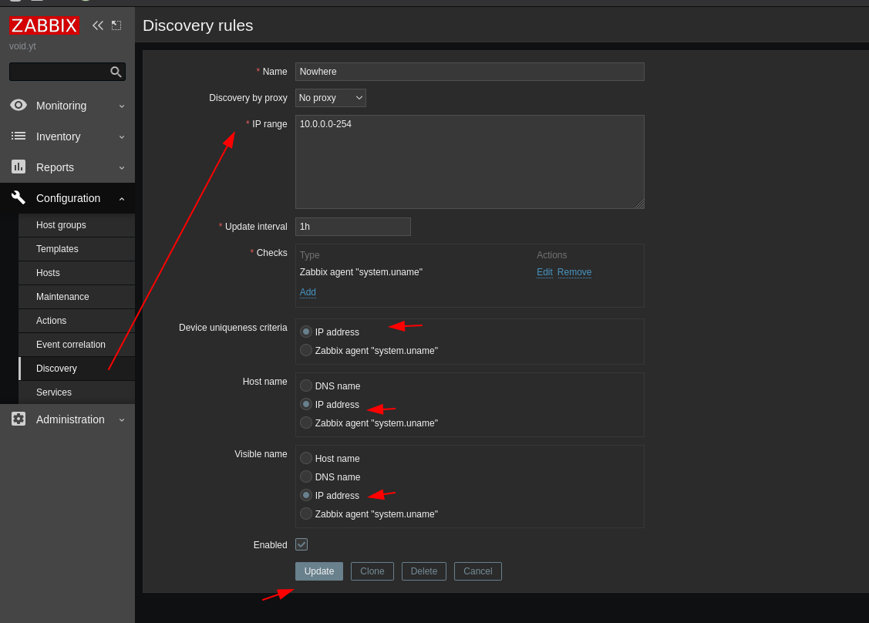Choose IP address for Host name

tap(306, 405)
